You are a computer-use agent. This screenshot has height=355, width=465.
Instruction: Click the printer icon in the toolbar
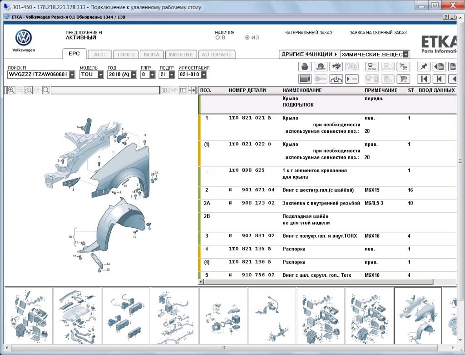point(305,66)
